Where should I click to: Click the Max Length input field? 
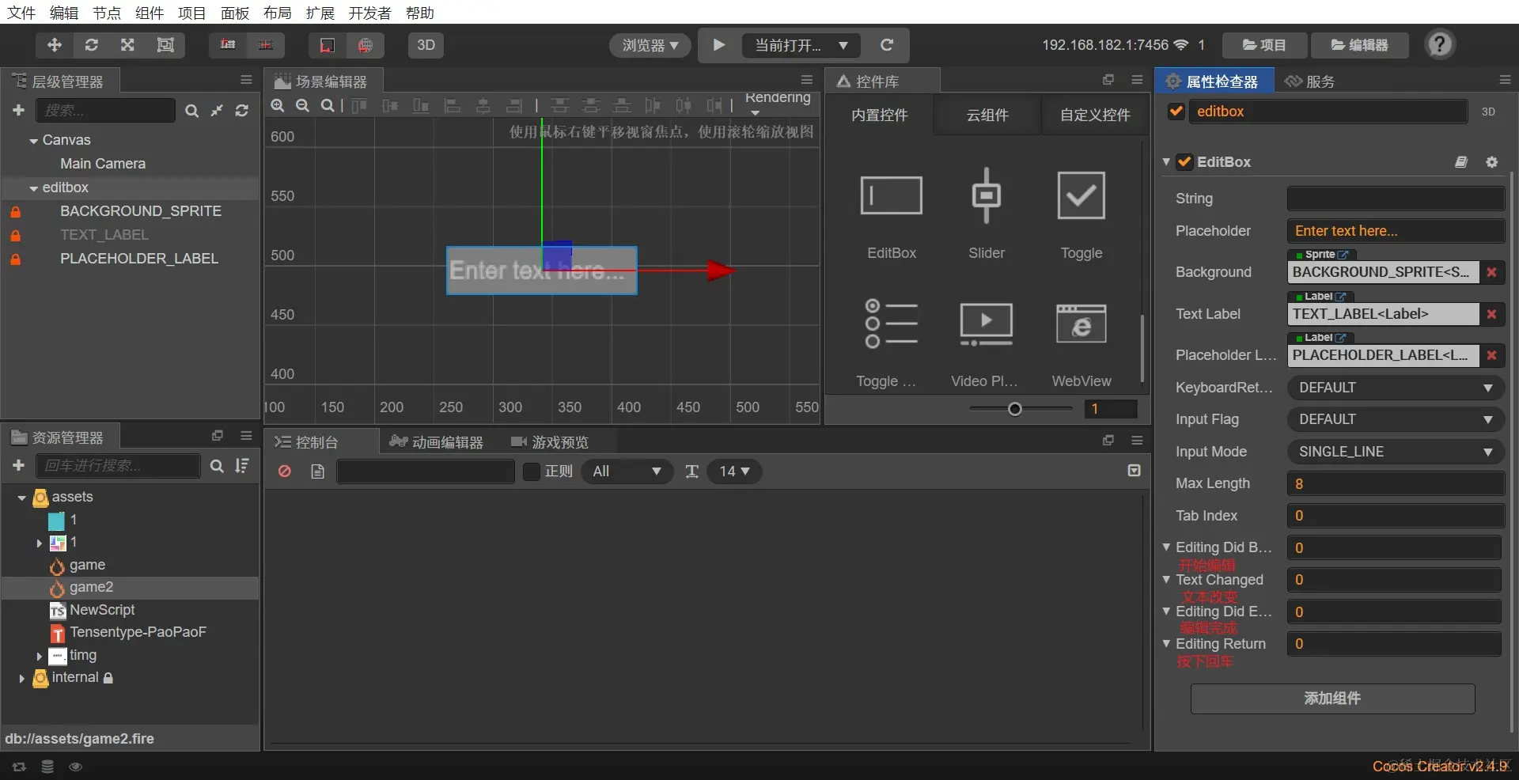point(1396,483)
